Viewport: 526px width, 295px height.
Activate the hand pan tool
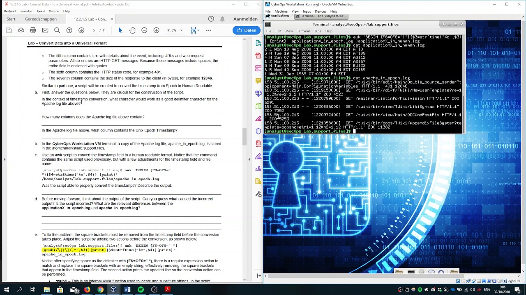[x=132, y=30]
